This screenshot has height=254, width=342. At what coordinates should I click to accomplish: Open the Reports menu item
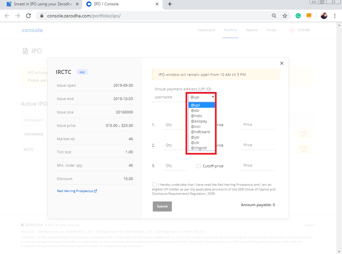tap(252, 30)
